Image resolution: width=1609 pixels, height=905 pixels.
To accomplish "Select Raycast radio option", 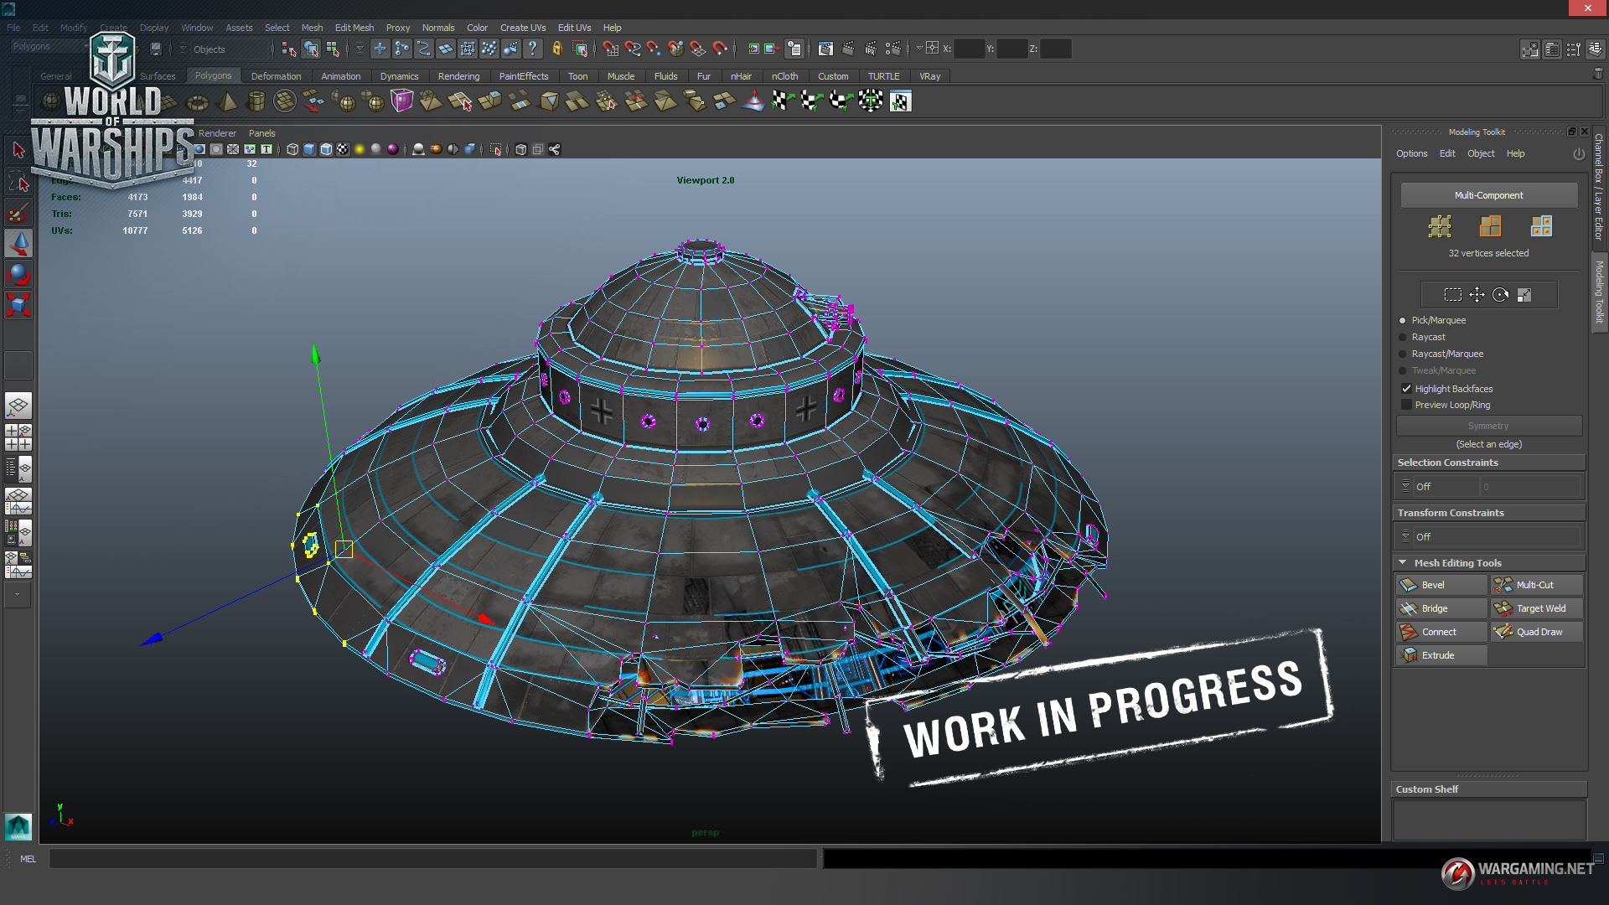I will [x=1403, y=337].
